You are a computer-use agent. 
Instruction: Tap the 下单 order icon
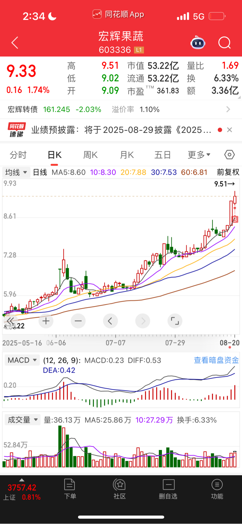(70, 489)
